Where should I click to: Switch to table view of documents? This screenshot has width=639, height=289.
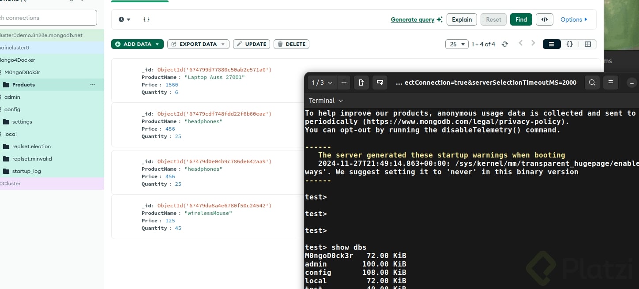click(x=588, y=44)
